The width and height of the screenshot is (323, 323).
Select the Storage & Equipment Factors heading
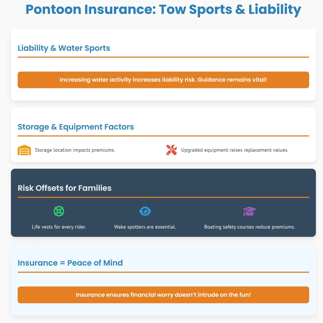(x=76, y=127)
